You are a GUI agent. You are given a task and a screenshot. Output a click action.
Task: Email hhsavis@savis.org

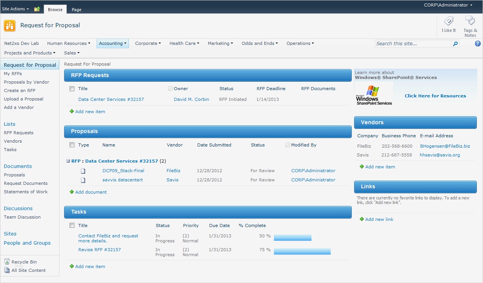point(440,155)
